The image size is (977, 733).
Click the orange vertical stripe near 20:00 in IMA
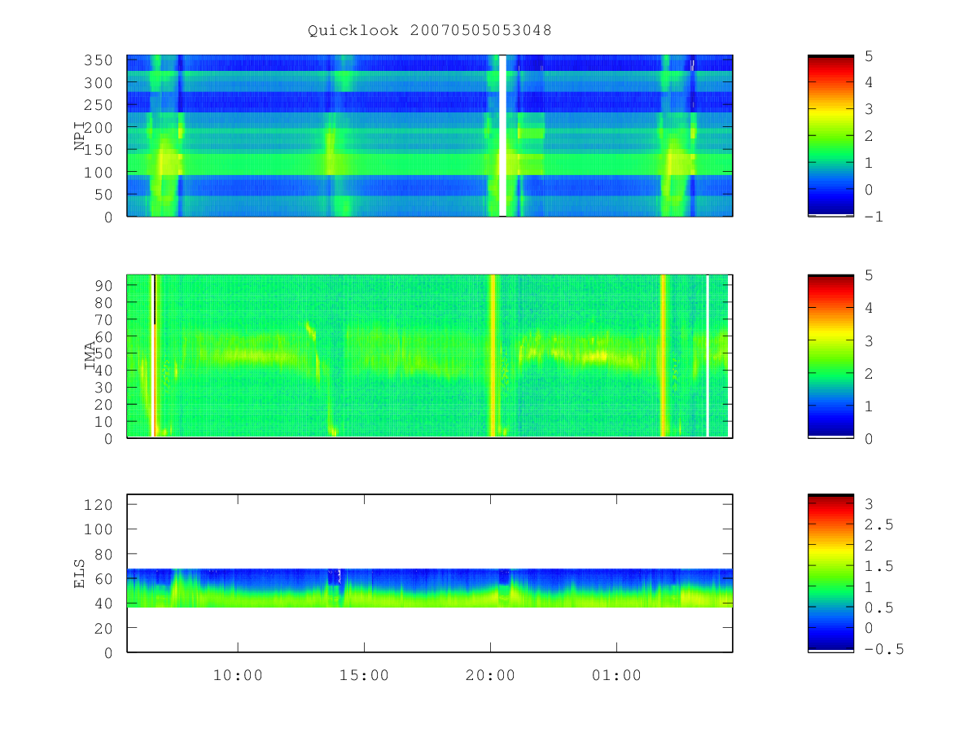(493, 356)
